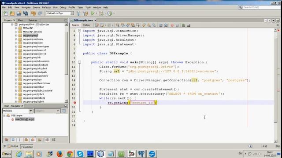The image size is (282, 158).
Task: Click the Build Project hammer icon
Action: [78, 13]
